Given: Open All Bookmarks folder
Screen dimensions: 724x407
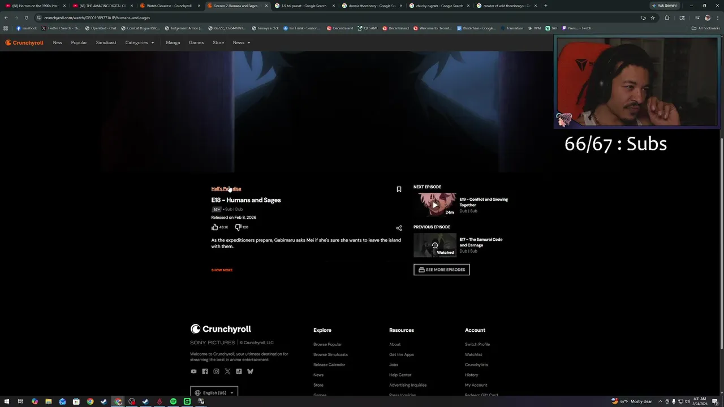Looking at the screenshot, I should click(x=705, y=28).
